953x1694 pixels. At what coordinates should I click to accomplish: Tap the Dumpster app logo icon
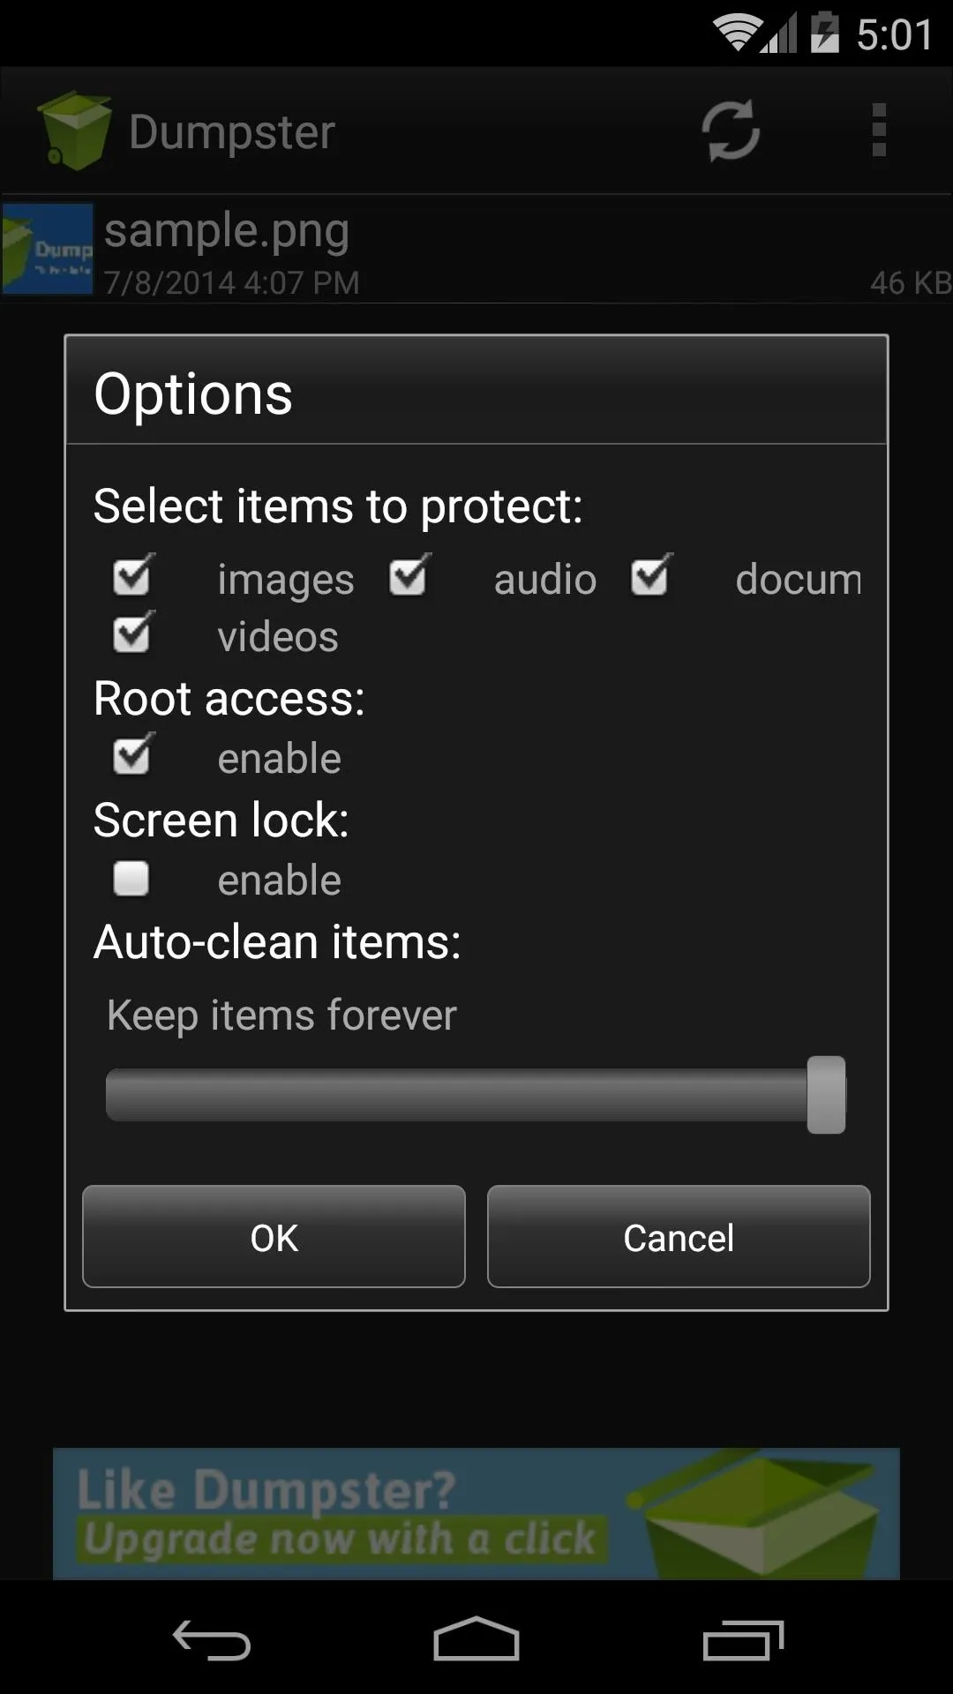point(74,131)
